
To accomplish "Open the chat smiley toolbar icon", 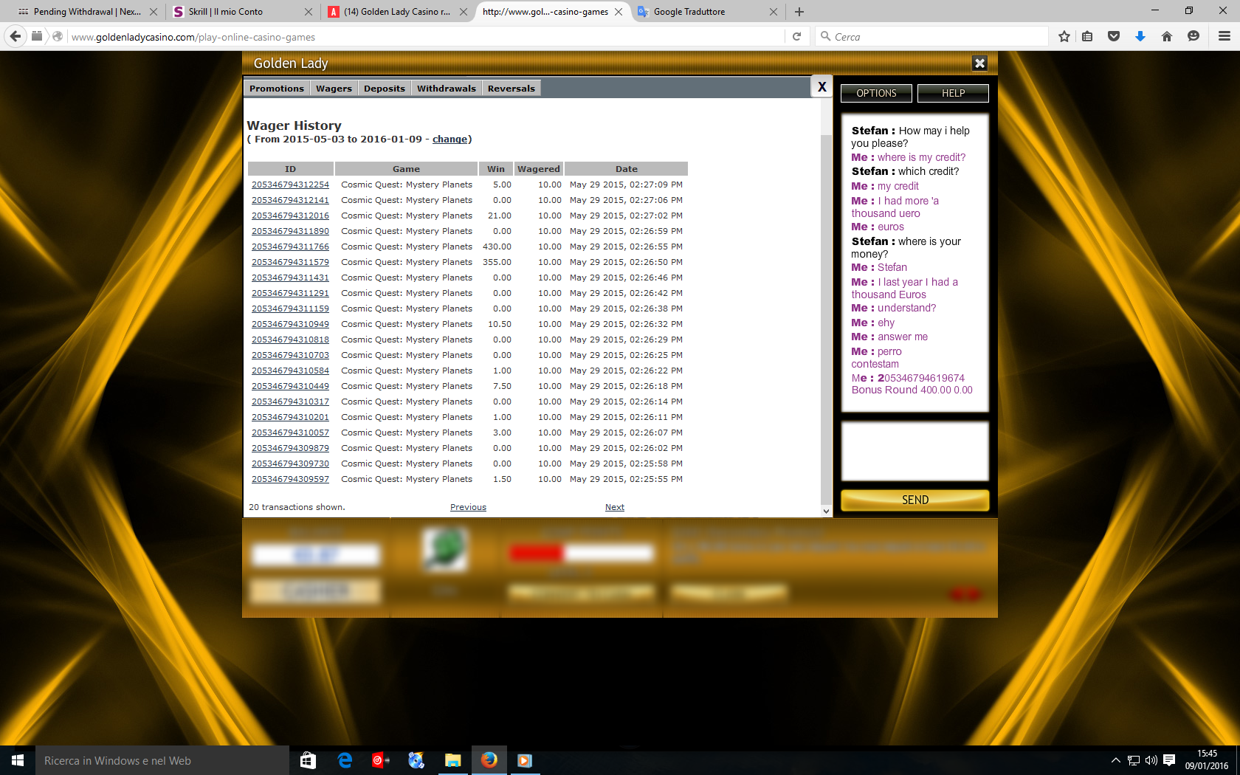I will (x=1193, y=36).
